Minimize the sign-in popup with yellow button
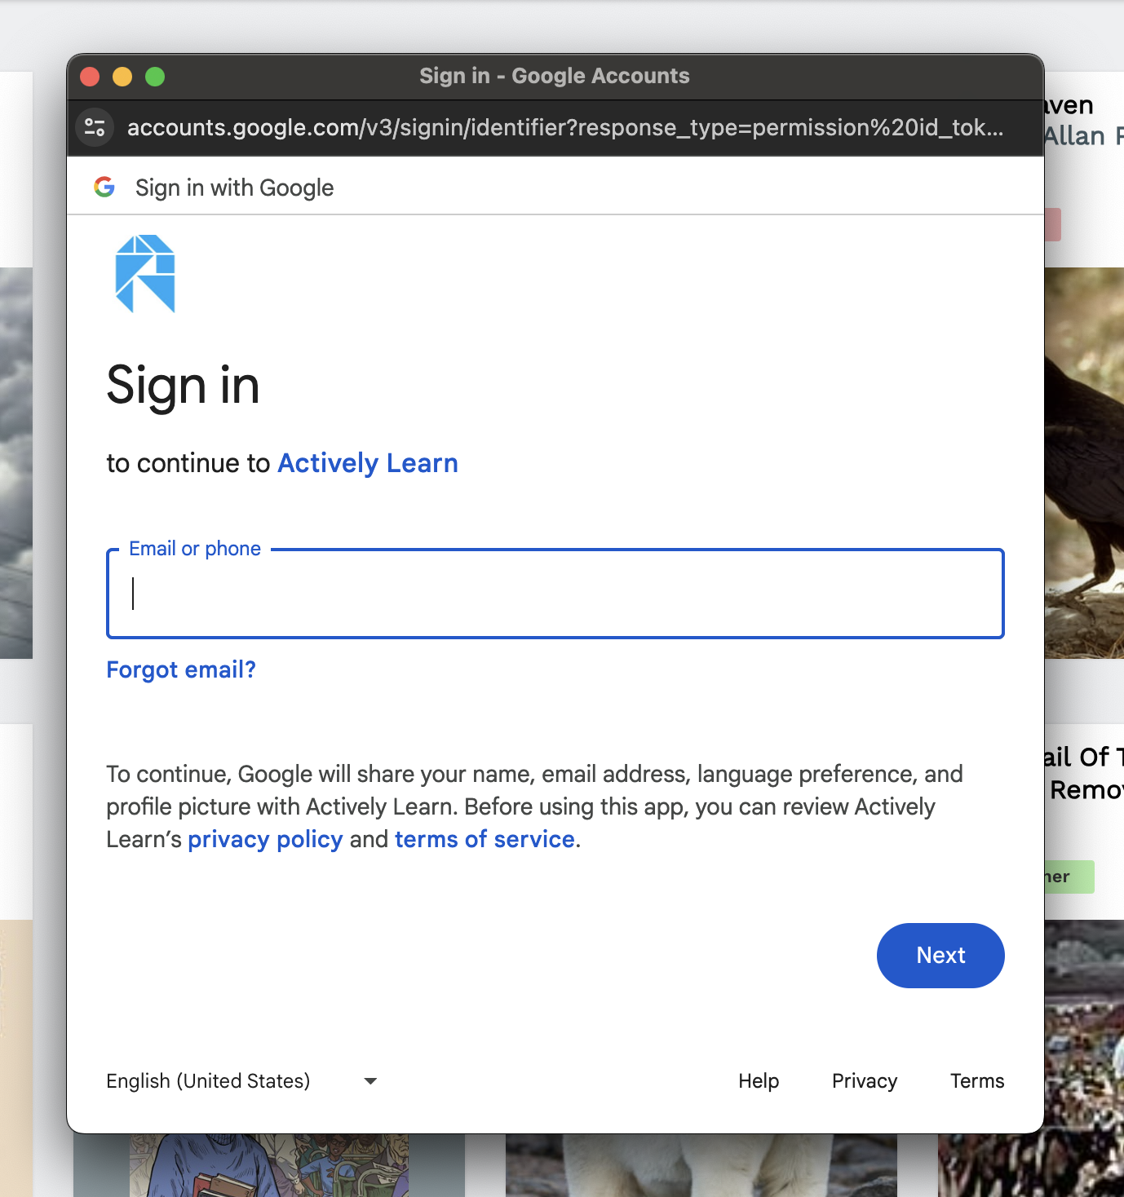This screenshot has height=1197, width=1124. pyautogui.click(x=122, y=77)
